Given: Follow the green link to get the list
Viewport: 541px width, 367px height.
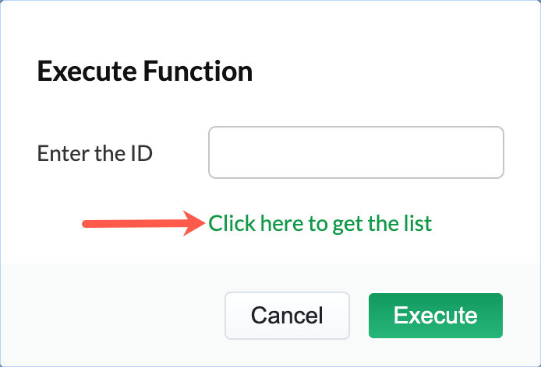Looking at the screenshot, I should (320, 224).
